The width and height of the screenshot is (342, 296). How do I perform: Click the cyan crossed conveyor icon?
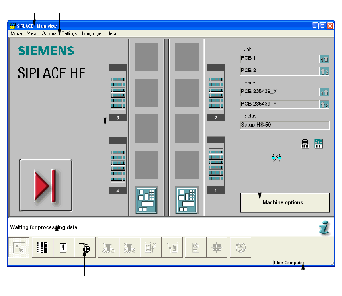(x=276, y=158)
